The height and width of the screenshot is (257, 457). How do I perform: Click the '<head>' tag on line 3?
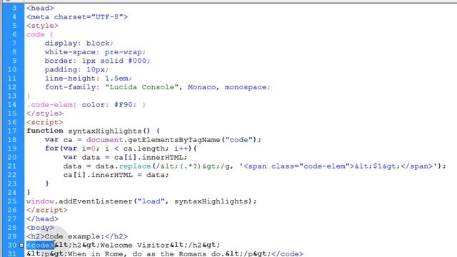(40, 8)
